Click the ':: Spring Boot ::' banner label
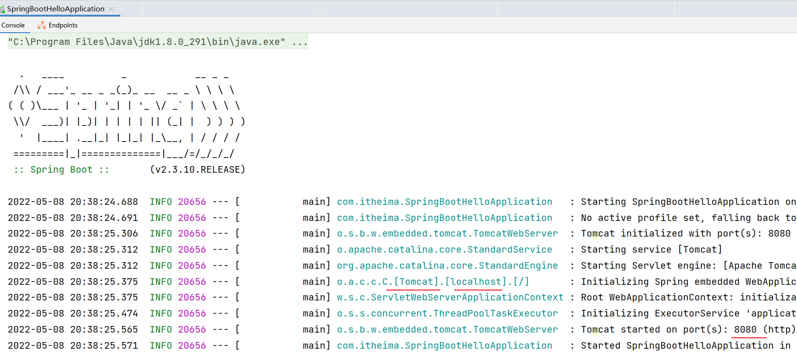 click(x=61, y=169)
